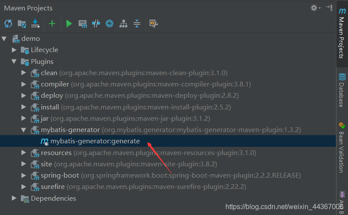Screen dimensions: 348x215
Task: Select the surefire plugin label
Action: [x=53, y=187]
